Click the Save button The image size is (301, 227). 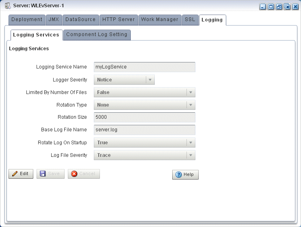click(50, 174)
